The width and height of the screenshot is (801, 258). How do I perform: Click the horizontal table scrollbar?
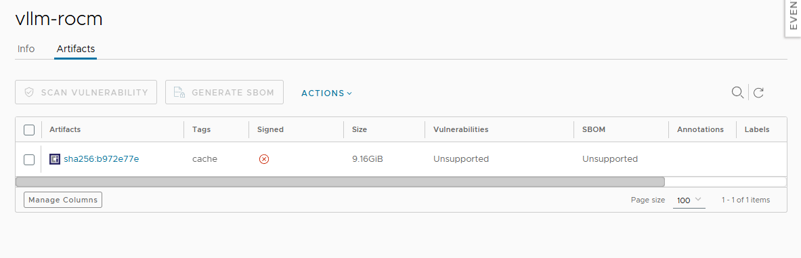[x=340, y=181]
